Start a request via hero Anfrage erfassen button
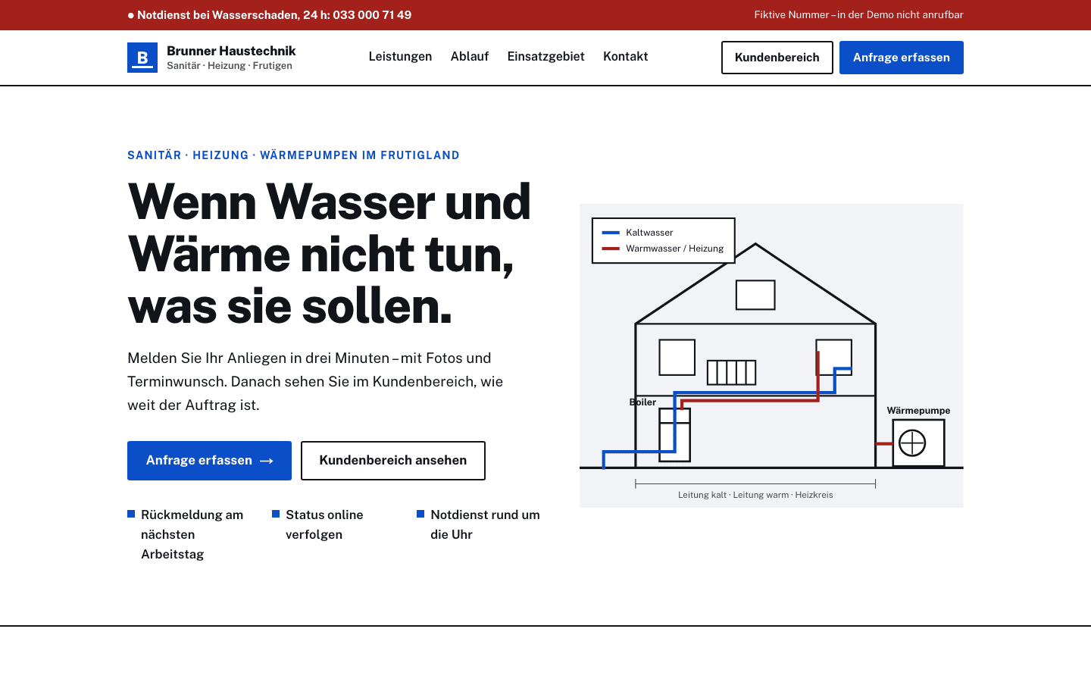This screenshot has height=682, width=1091. tap(209, 461)
